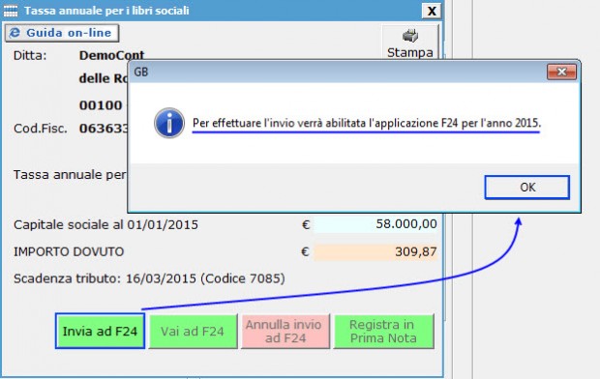Select the IMPORTO DOVUTO field 309,87
600x379 pixels.
tap(375, 252)
